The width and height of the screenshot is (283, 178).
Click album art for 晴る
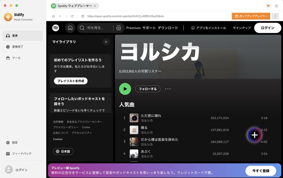(x=134, y=130)
